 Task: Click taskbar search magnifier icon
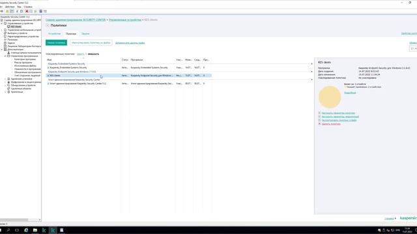click(8, 230)
